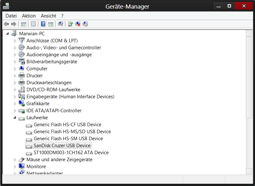Select the Computer label in tree
This screenshot has height=186, width=255.
[37, 69]
